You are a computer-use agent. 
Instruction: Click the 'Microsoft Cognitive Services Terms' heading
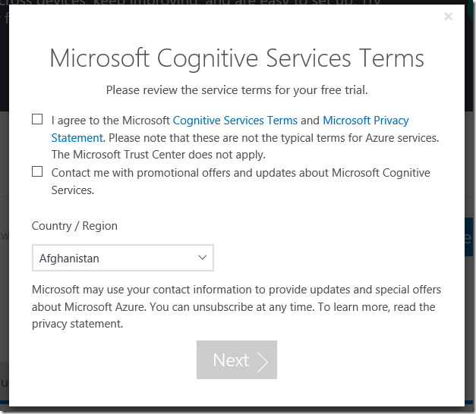pyautogui.click(x=237, y=58)
